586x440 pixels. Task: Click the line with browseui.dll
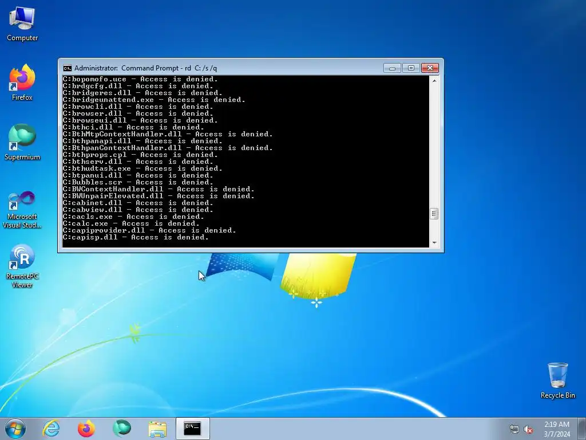pyautogui.click(x=140, y=120)
